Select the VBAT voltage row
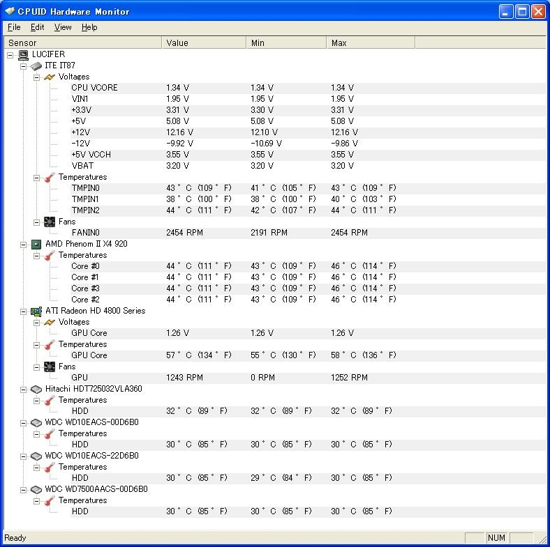550x547 pixels. coord(308,166)
